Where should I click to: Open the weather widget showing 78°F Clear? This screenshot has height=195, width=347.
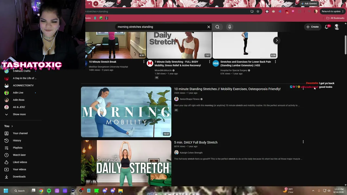tap(288, 190)
